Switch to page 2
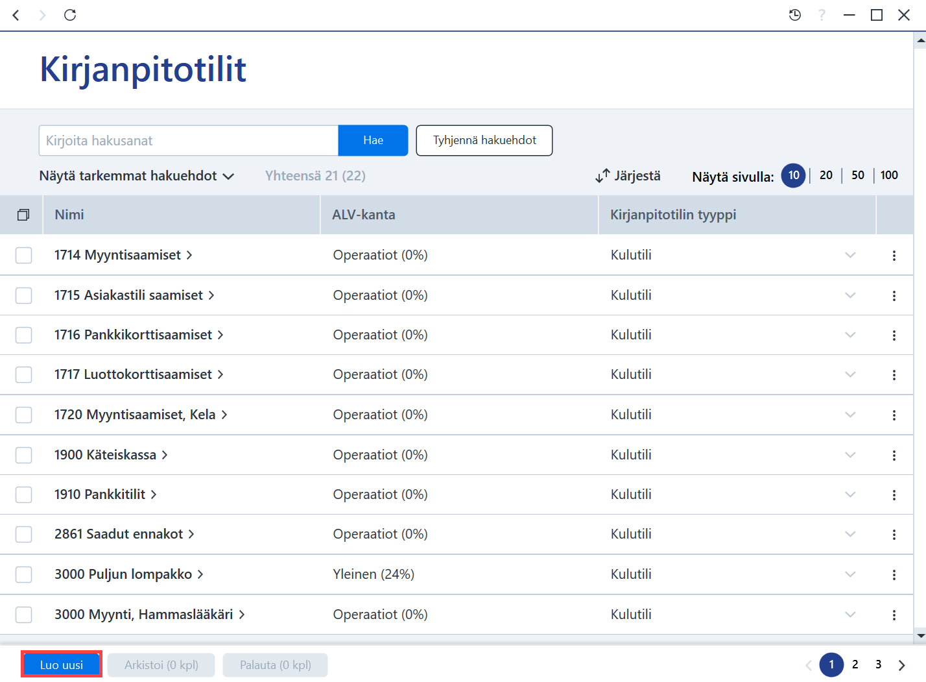This screenshot has width=926, height=682. pyautogui.click(x=855, y=664)
